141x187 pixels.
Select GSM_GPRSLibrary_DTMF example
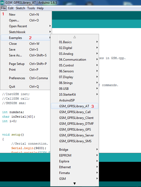(x=74, y=124)
